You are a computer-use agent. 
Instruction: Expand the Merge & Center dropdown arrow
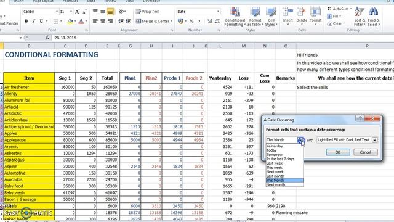pyautogui.click(x=172, y=21)
